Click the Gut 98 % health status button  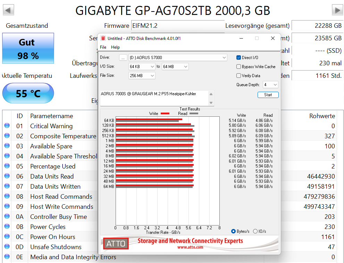[28, 48]
